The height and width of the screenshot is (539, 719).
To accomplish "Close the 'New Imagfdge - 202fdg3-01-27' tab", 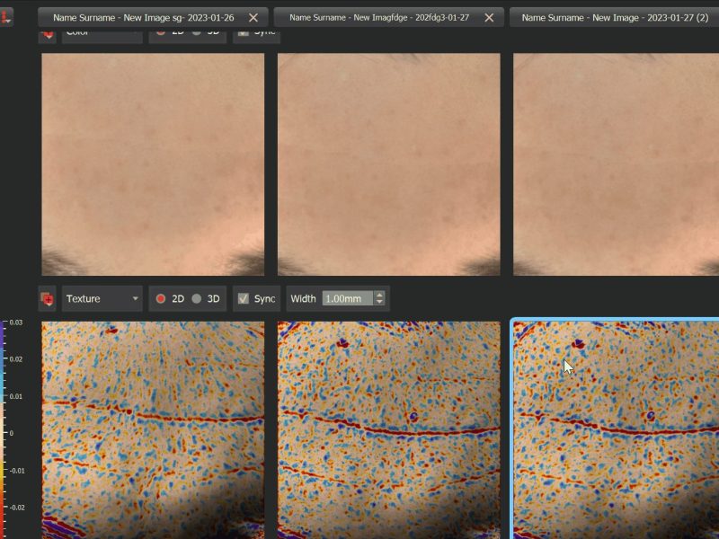I will click(x=489, y=18).
